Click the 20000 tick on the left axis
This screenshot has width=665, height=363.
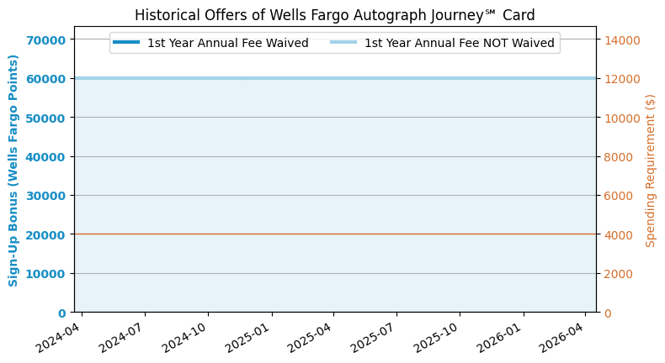(x=49, y=234)
